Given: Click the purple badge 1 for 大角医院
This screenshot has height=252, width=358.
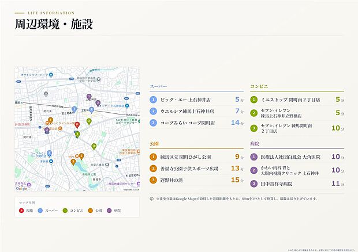Looking at the screenshot, I should (x=253, y=157).
